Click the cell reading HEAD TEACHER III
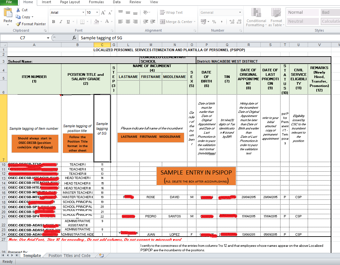Viewport: 340px width, 265px height. pyautogui.click(x=77, y=188)
